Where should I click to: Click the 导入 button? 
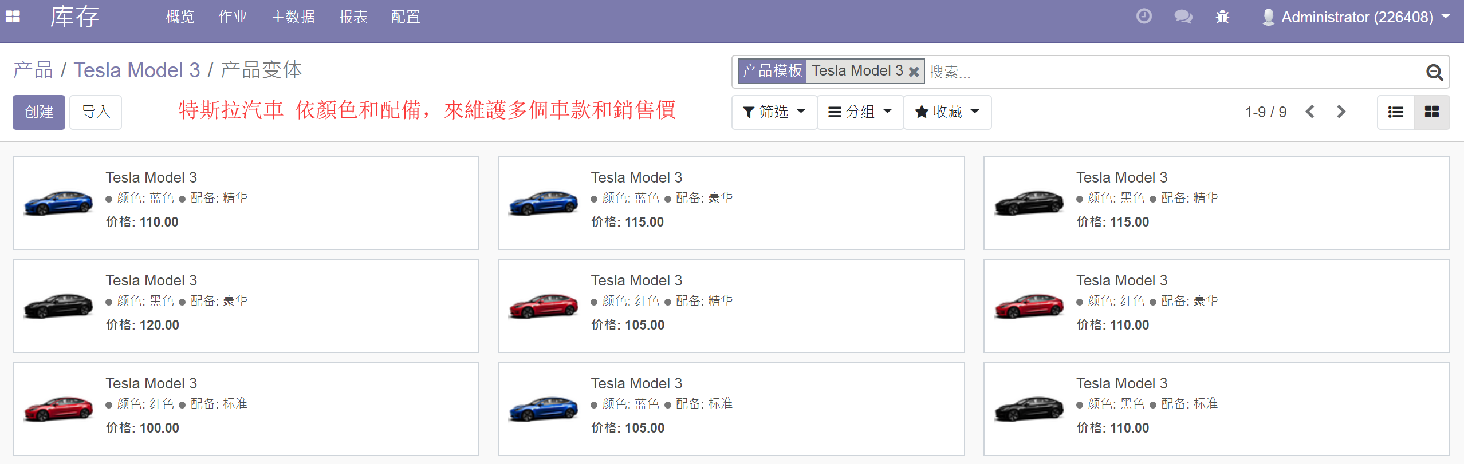click(x=96, y=112)
